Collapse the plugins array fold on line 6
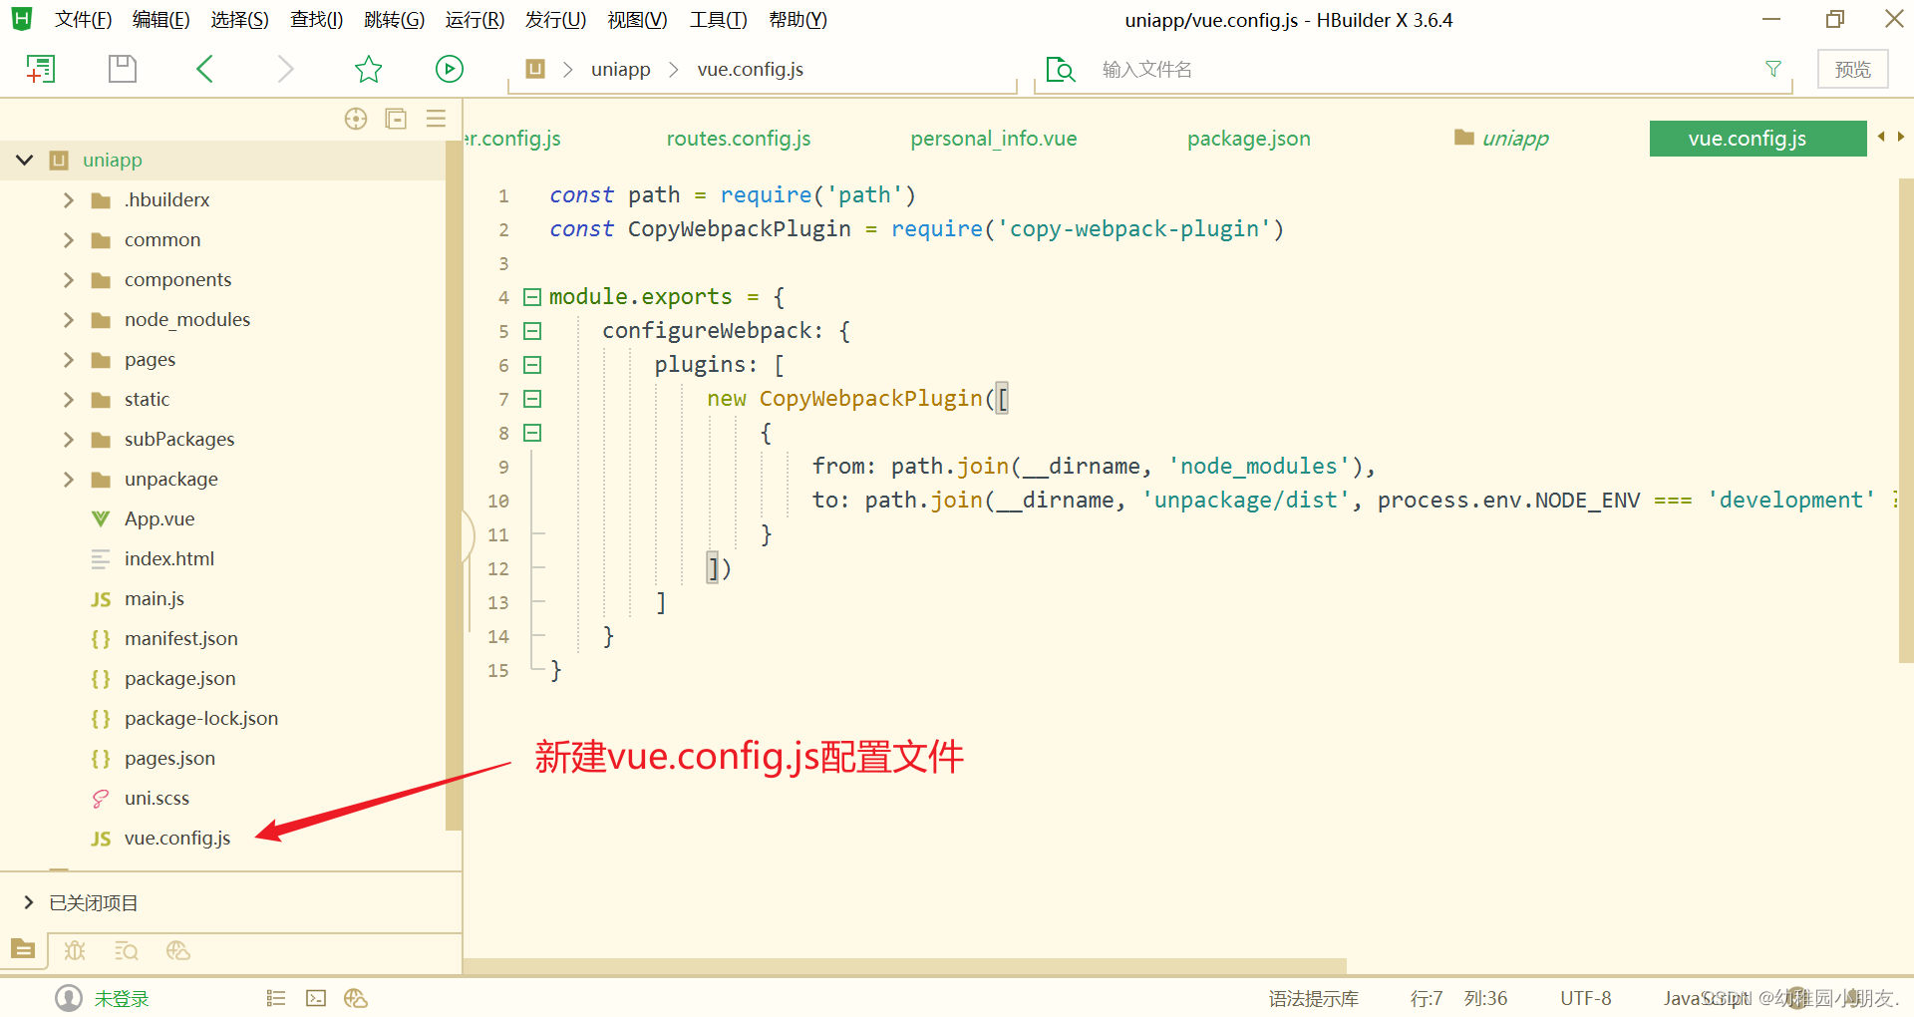Image resolution: width=1914 pixels, height=1017 pixels. pyautogui.click(x=531, y=365)
